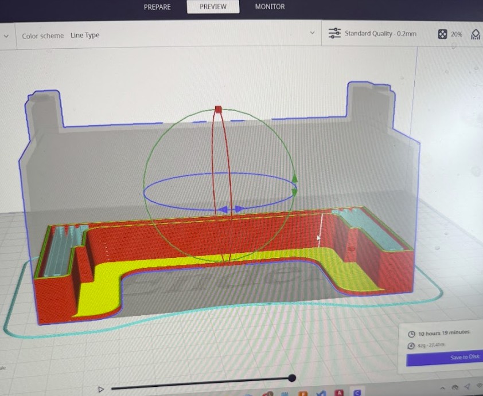Open the Standard Quality - 0.2mm profile settings
This screenshot has height=396, width=483.
pyautogui.click(x=380, y=34)
